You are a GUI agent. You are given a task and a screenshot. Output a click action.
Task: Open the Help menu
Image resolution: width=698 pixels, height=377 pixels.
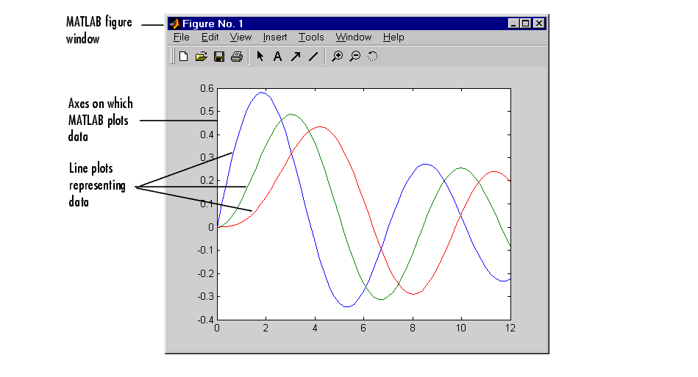(x=393, y=37)
